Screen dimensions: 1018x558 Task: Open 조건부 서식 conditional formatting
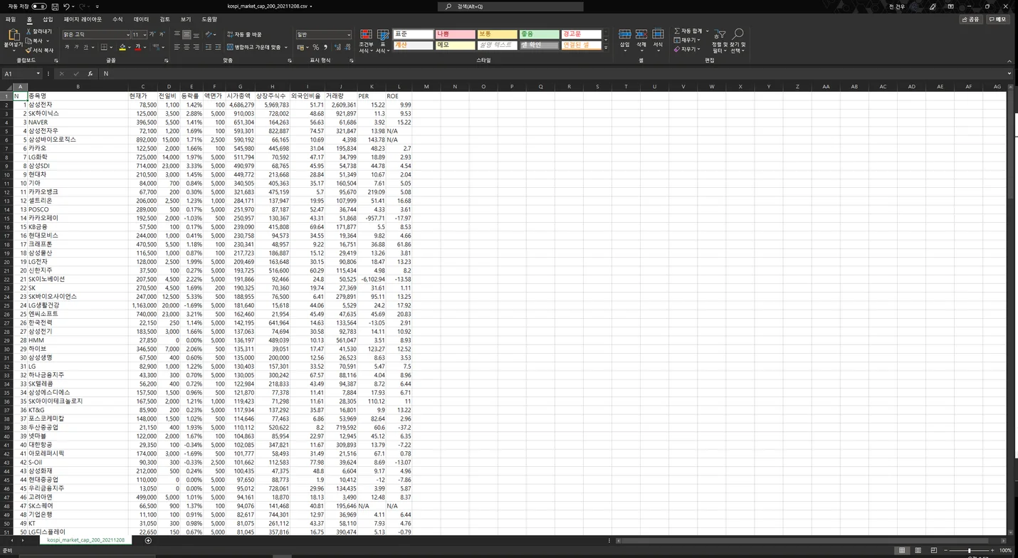(366, 41)
